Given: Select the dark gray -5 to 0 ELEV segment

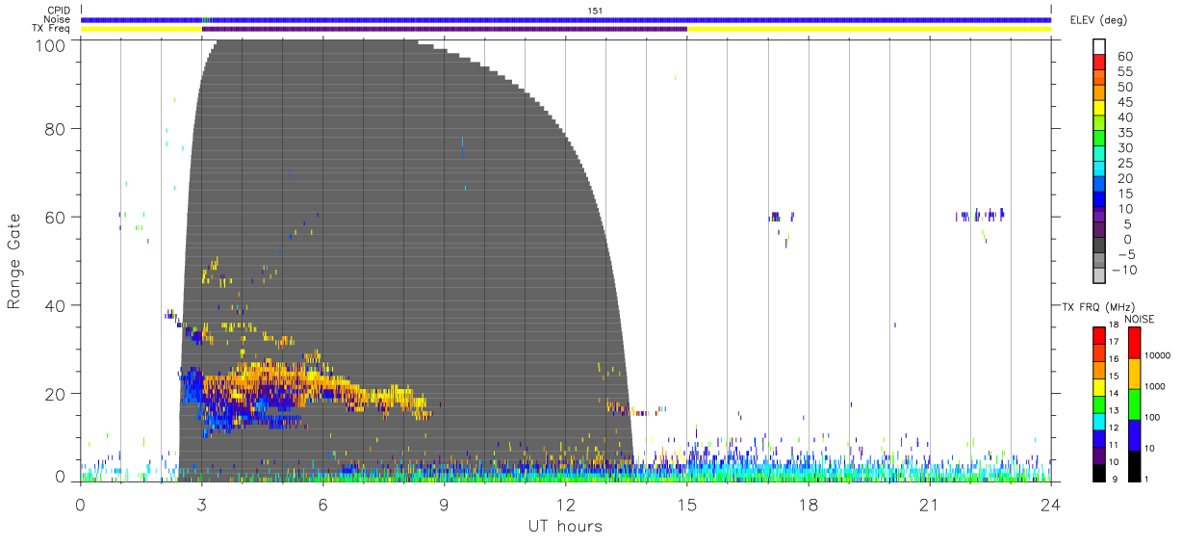Looking at the screenshot, I should [1099, 247].
